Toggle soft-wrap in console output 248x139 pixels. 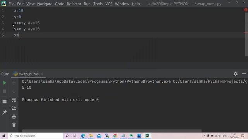pos(14,100)
